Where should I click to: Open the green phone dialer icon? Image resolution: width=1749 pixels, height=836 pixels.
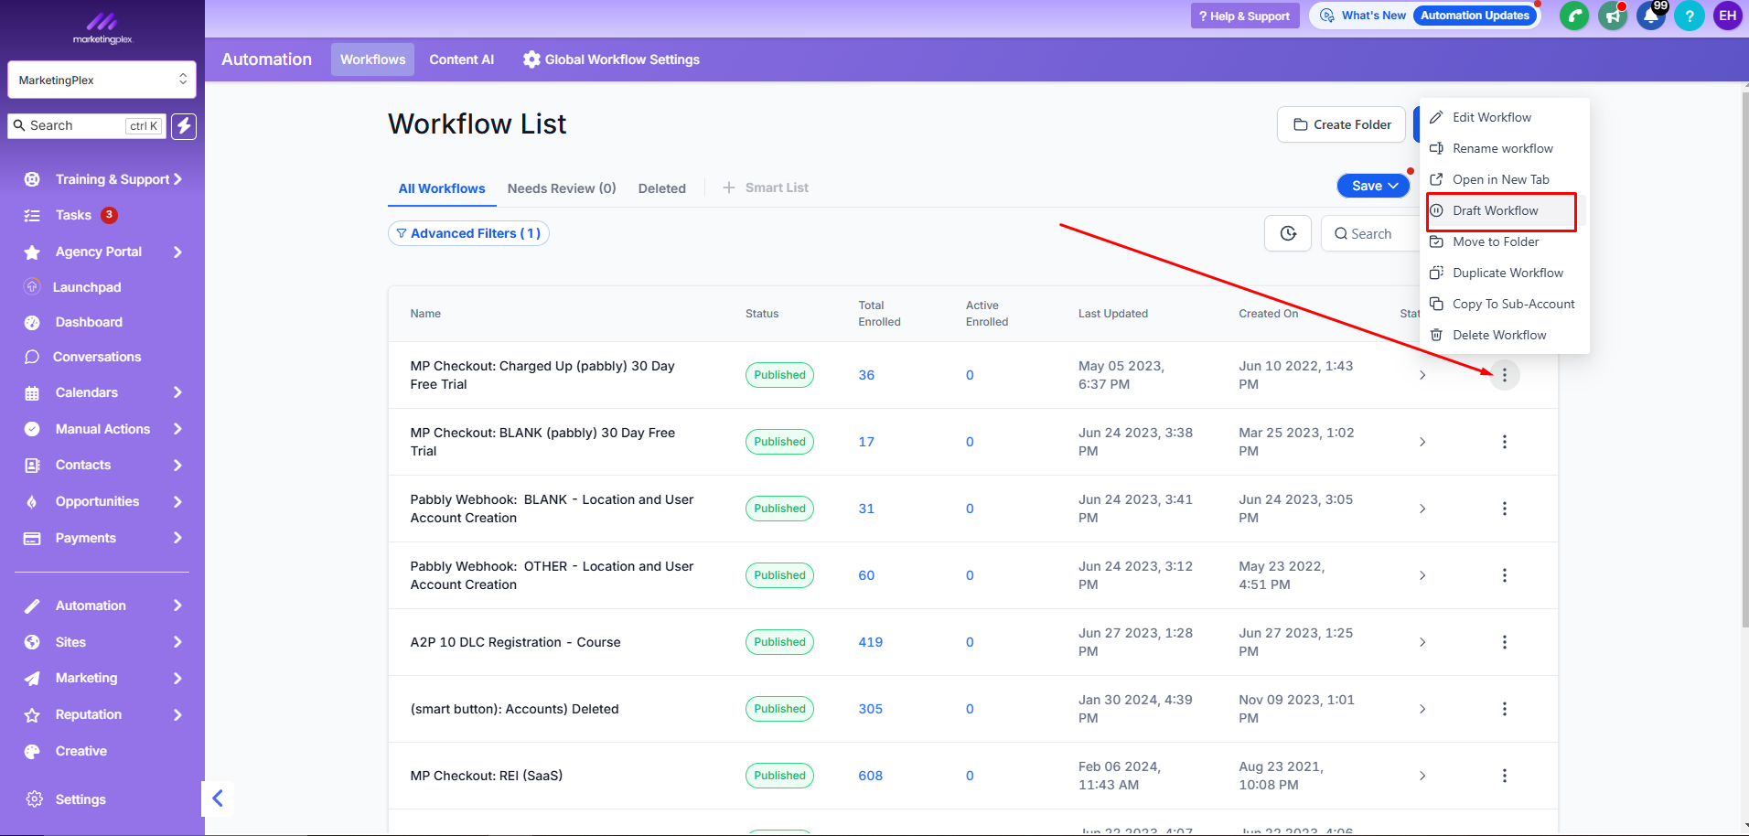pos(1573,16)
